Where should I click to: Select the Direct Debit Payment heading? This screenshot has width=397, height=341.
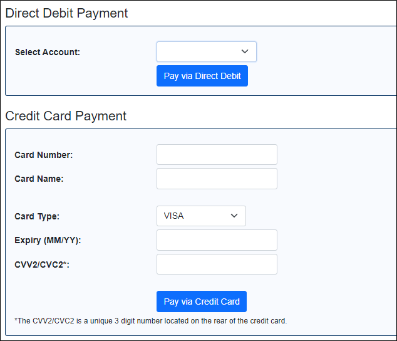pyautogui.click(x=66, y=13)
